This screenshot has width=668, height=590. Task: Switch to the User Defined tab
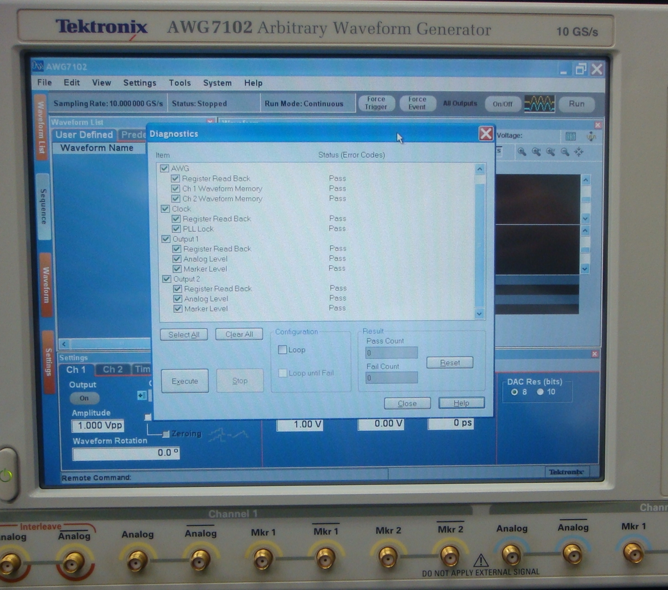click(84, 135)
